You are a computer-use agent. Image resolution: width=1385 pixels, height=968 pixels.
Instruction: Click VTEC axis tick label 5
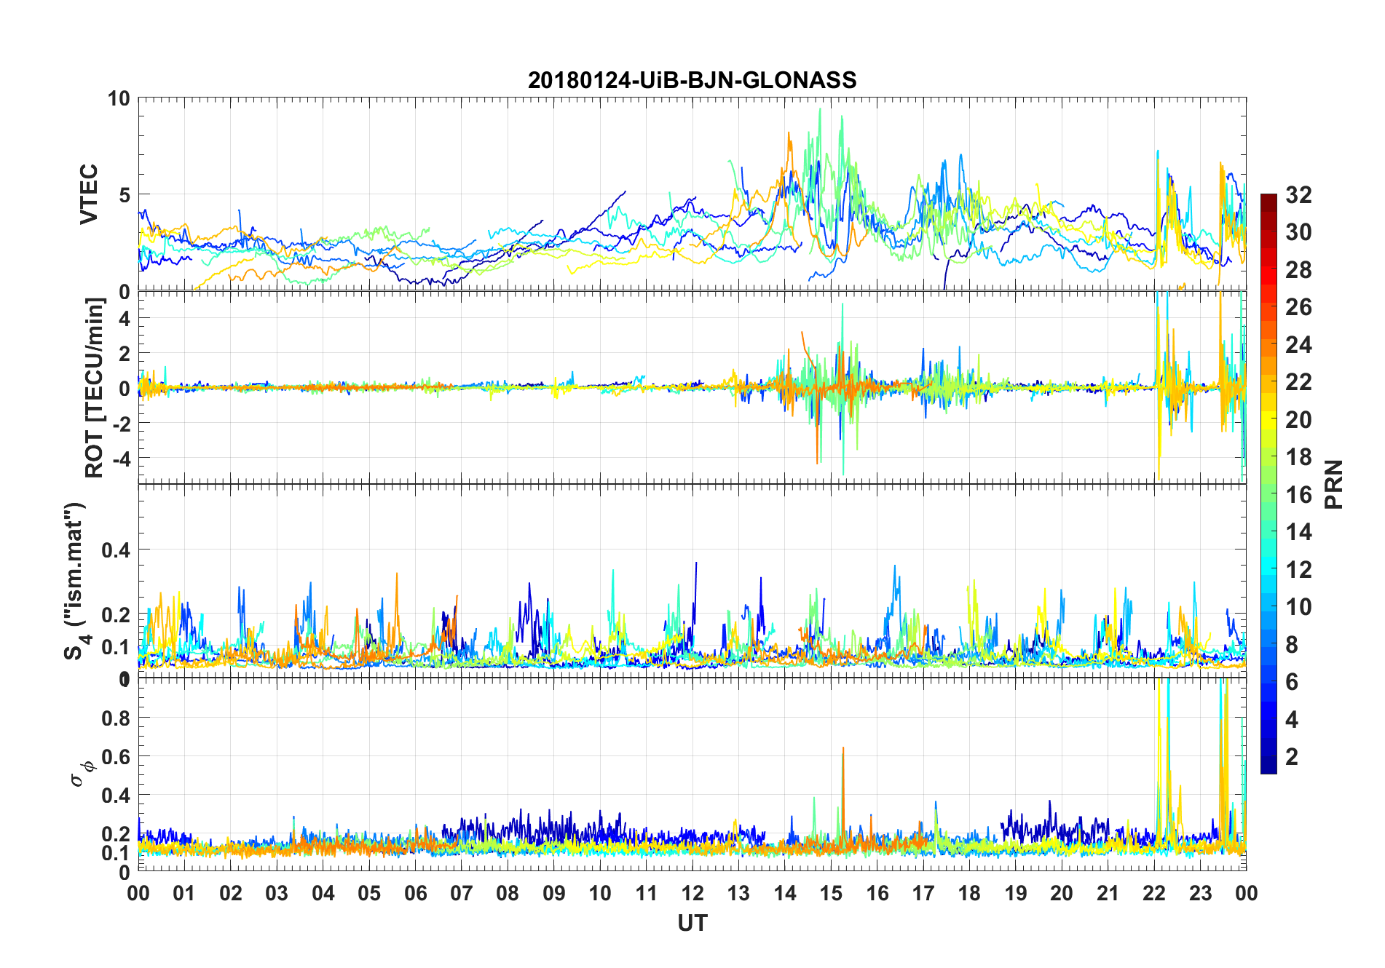[125, 194]
